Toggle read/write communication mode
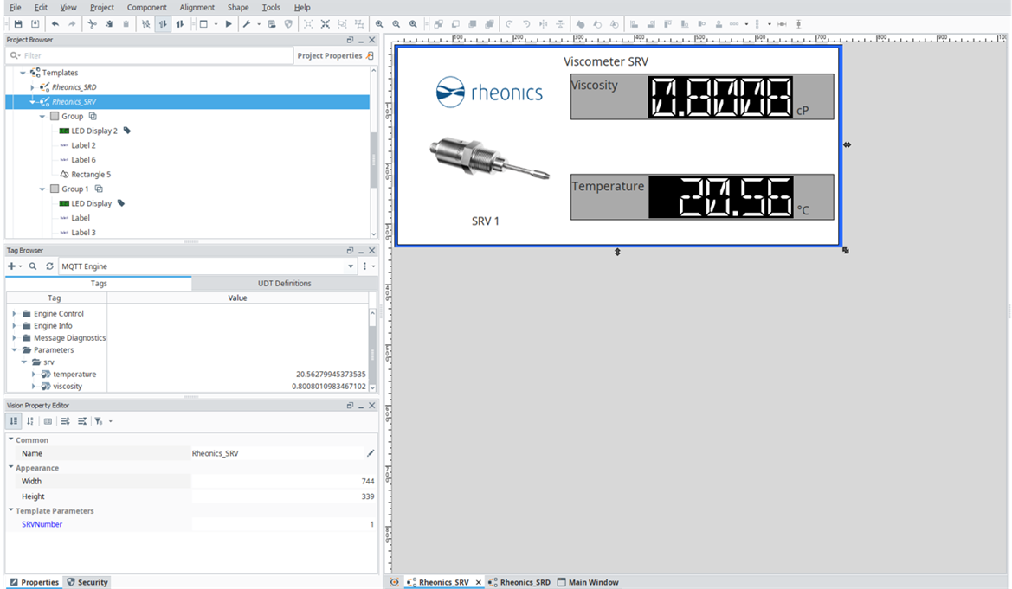The height and width of the screenshot is (589, 1012). [179, 24]
